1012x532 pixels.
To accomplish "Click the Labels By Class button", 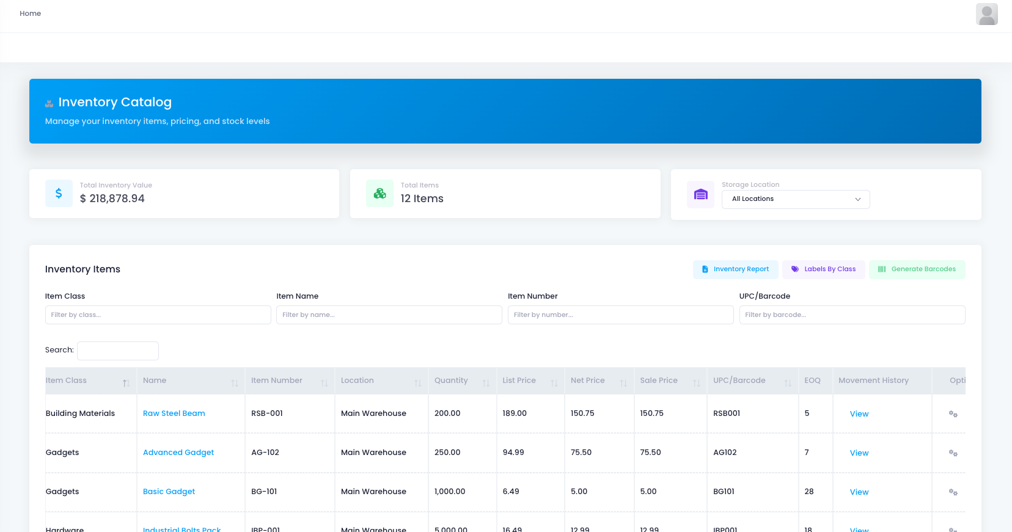I will coord(823,269).
